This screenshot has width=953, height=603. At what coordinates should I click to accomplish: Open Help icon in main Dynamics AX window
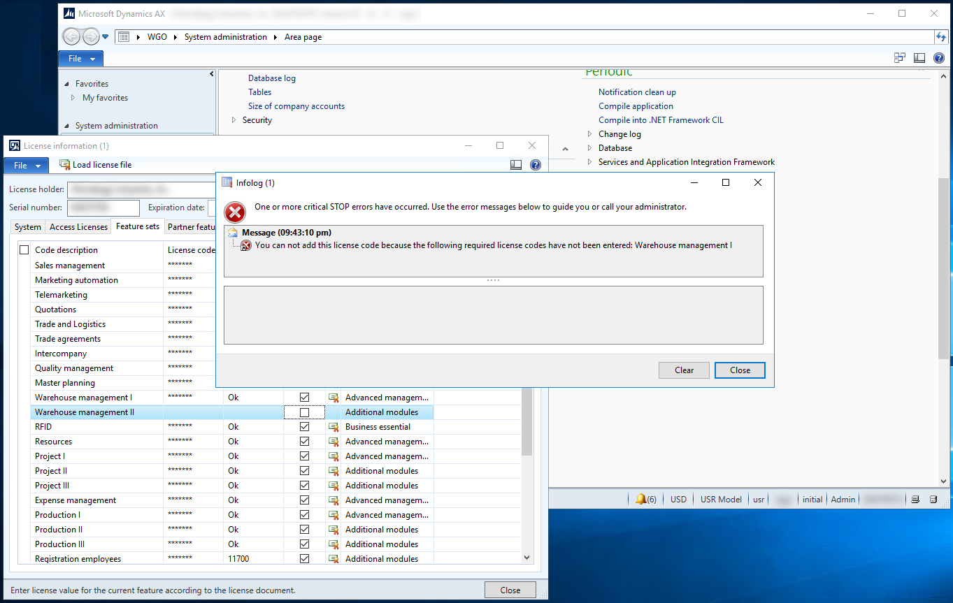pyautogui.click(x=939, y=59)
